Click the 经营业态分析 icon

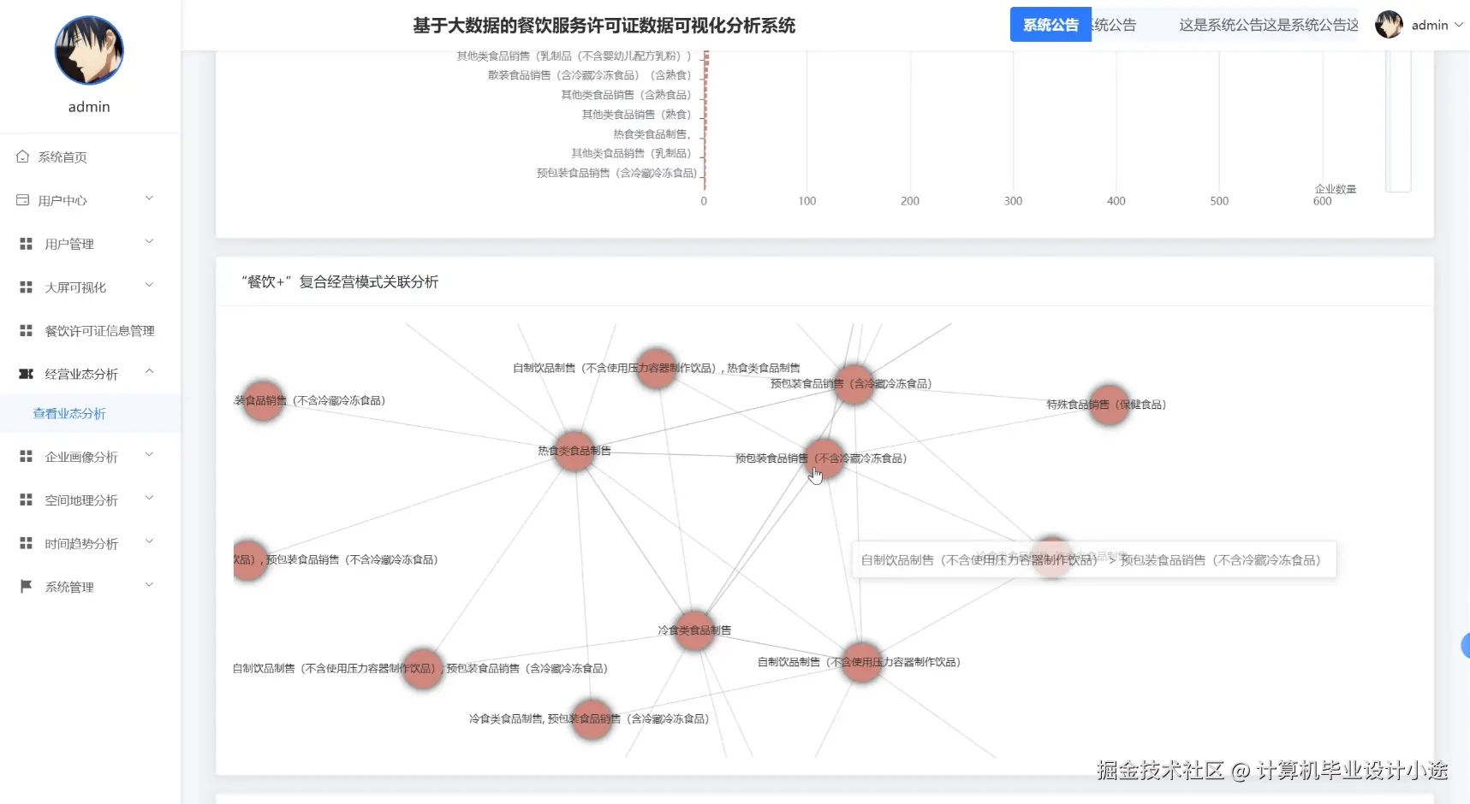pos(24,373)
